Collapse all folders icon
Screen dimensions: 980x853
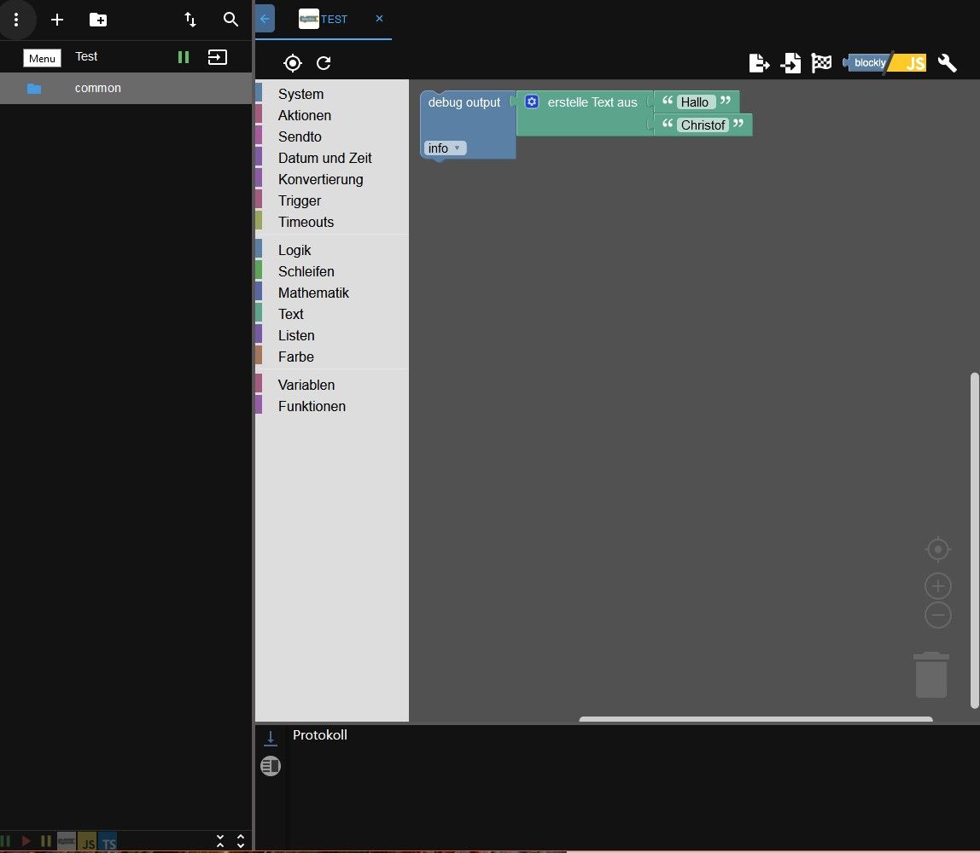(x=220, y=841)
